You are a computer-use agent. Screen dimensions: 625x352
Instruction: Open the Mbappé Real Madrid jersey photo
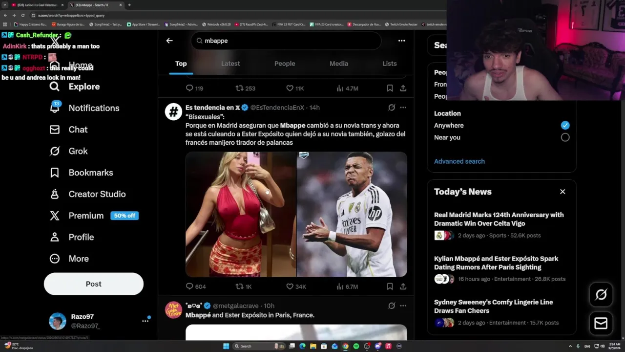tap(352, 214)
